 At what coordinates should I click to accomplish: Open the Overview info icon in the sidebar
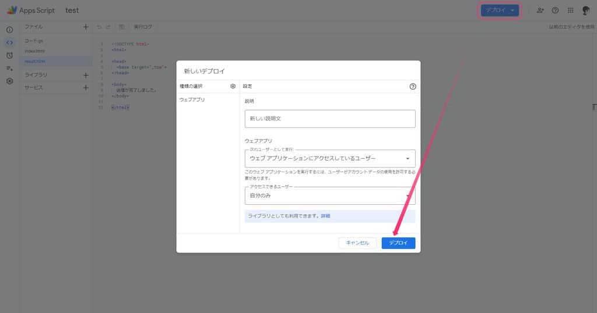click(9, 30)
